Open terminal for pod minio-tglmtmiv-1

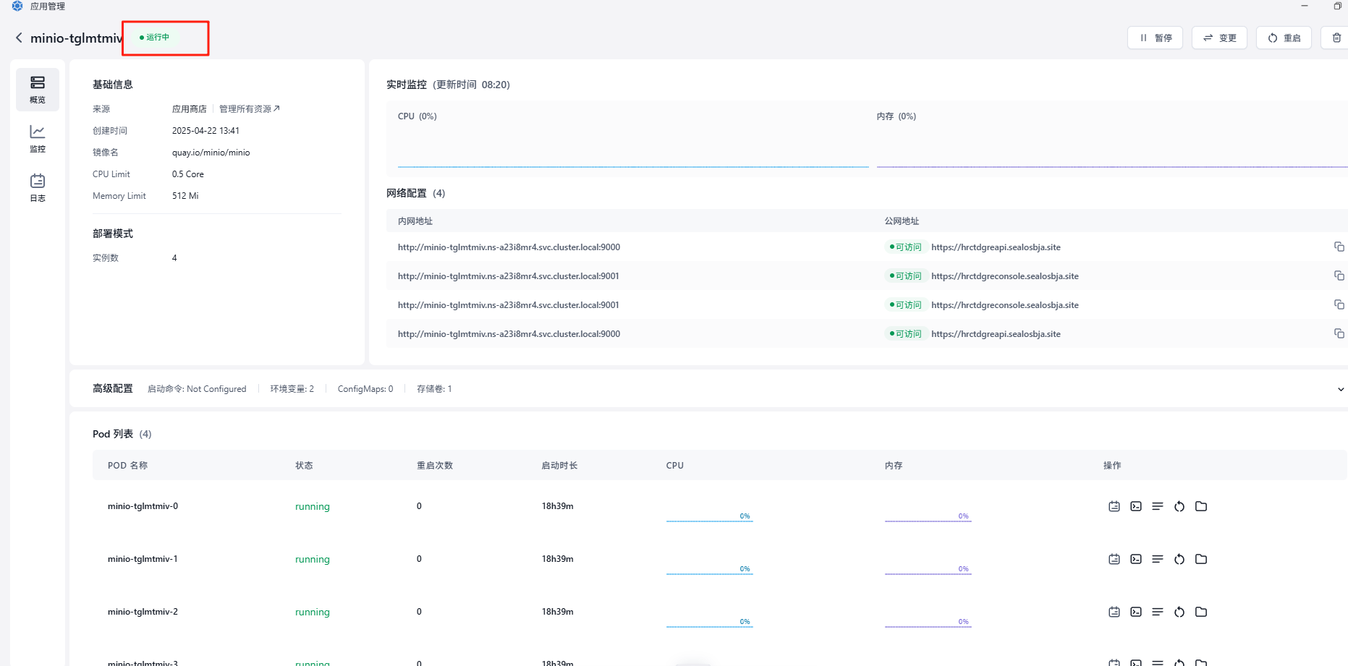[1136, 559]
